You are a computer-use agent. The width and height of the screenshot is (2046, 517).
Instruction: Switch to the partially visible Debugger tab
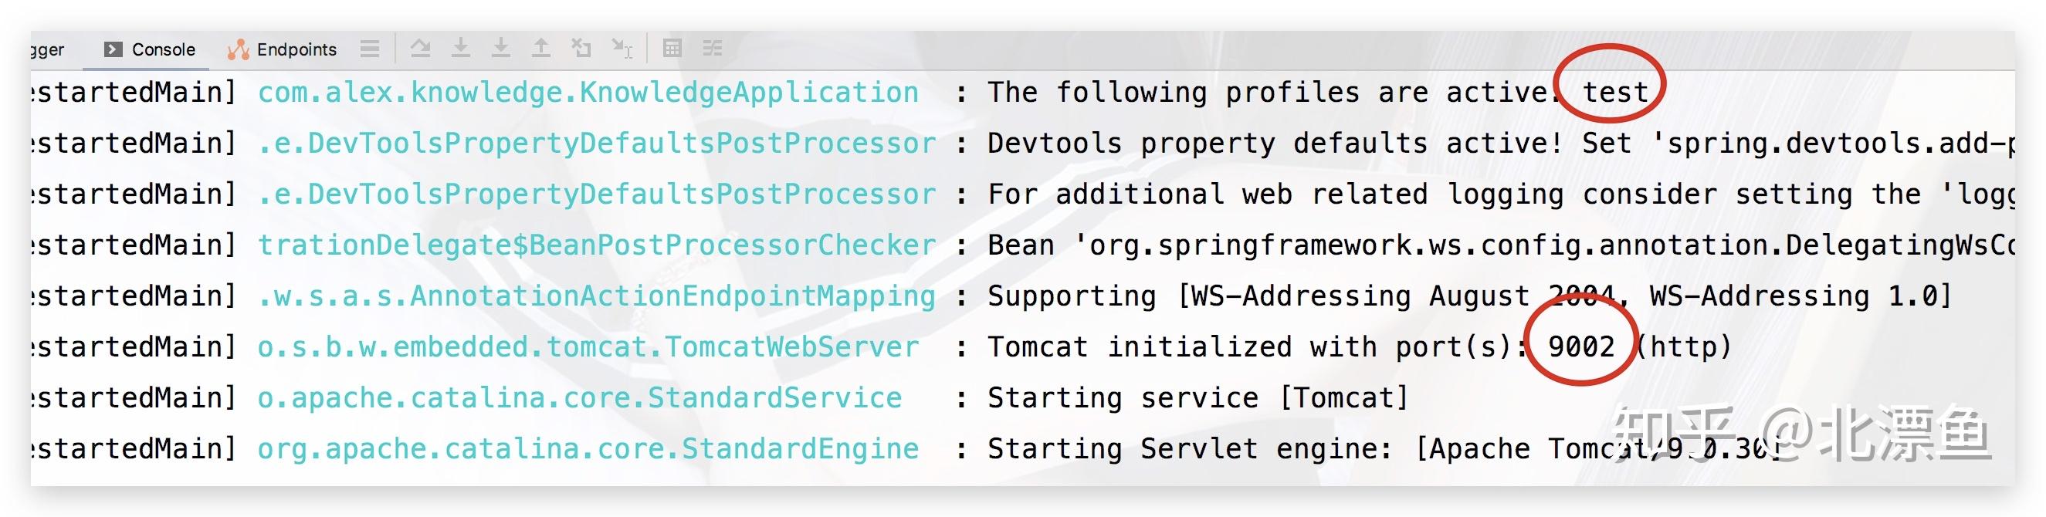[x=46, y=49]
